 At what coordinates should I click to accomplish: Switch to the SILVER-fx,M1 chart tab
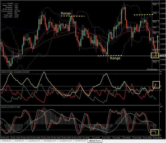pos(80,141)
